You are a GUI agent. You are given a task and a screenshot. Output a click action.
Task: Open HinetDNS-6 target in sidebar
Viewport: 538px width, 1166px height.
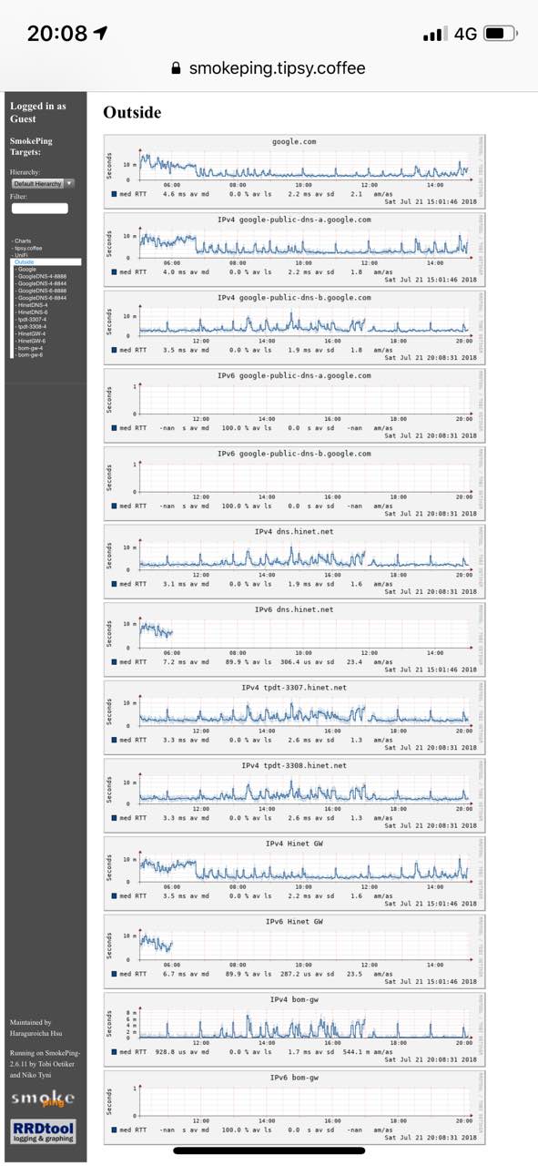pyautogui.click(x=33, y=312)
